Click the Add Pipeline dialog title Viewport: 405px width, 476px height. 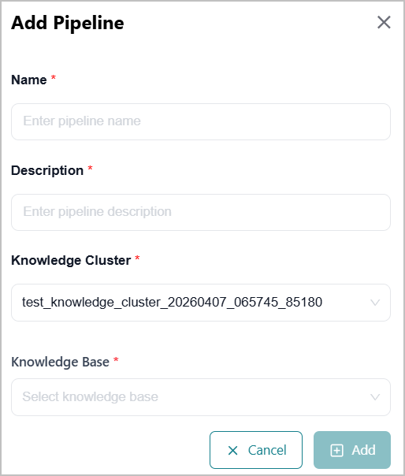pos(68,23)
